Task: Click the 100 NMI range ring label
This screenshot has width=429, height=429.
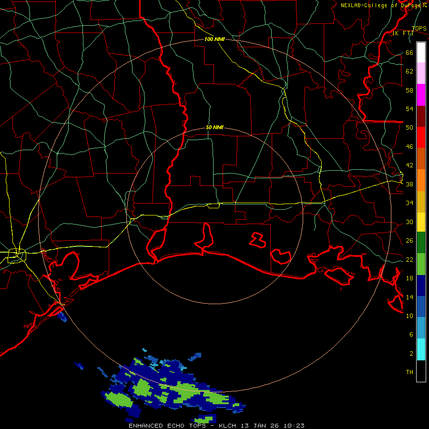Action: point(214,39)
